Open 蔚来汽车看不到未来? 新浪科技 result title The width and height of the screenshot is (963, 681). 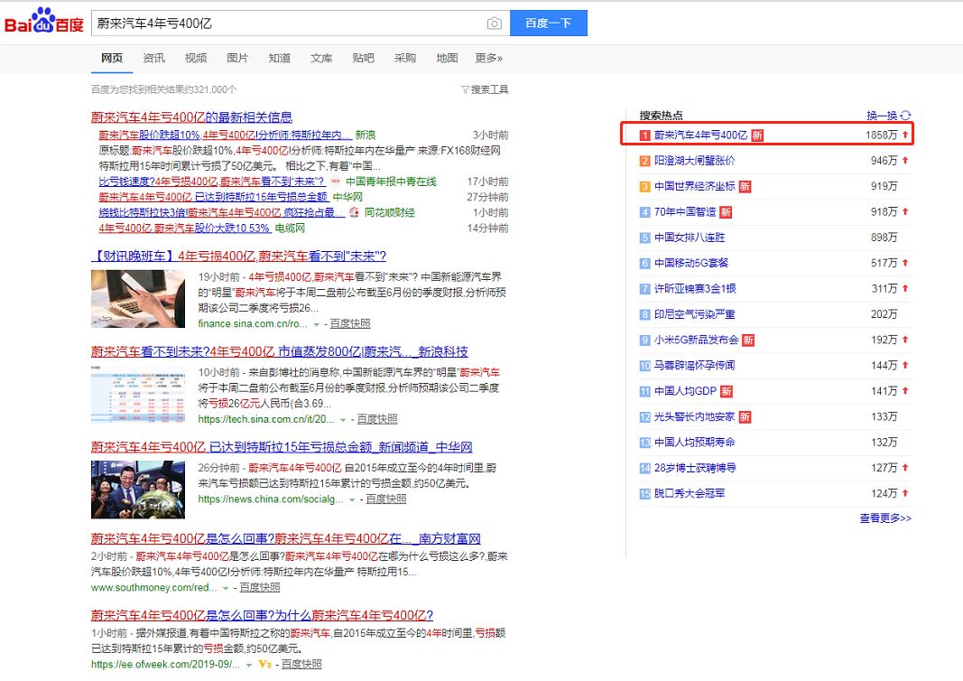coord(280,351)
